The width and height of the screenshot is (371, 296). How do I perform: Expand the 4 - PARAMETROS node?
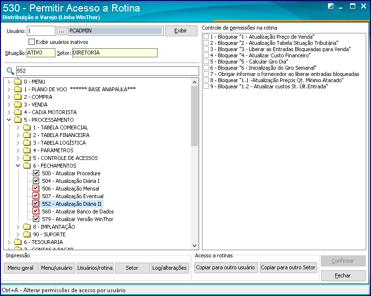[x=18, y=150]
